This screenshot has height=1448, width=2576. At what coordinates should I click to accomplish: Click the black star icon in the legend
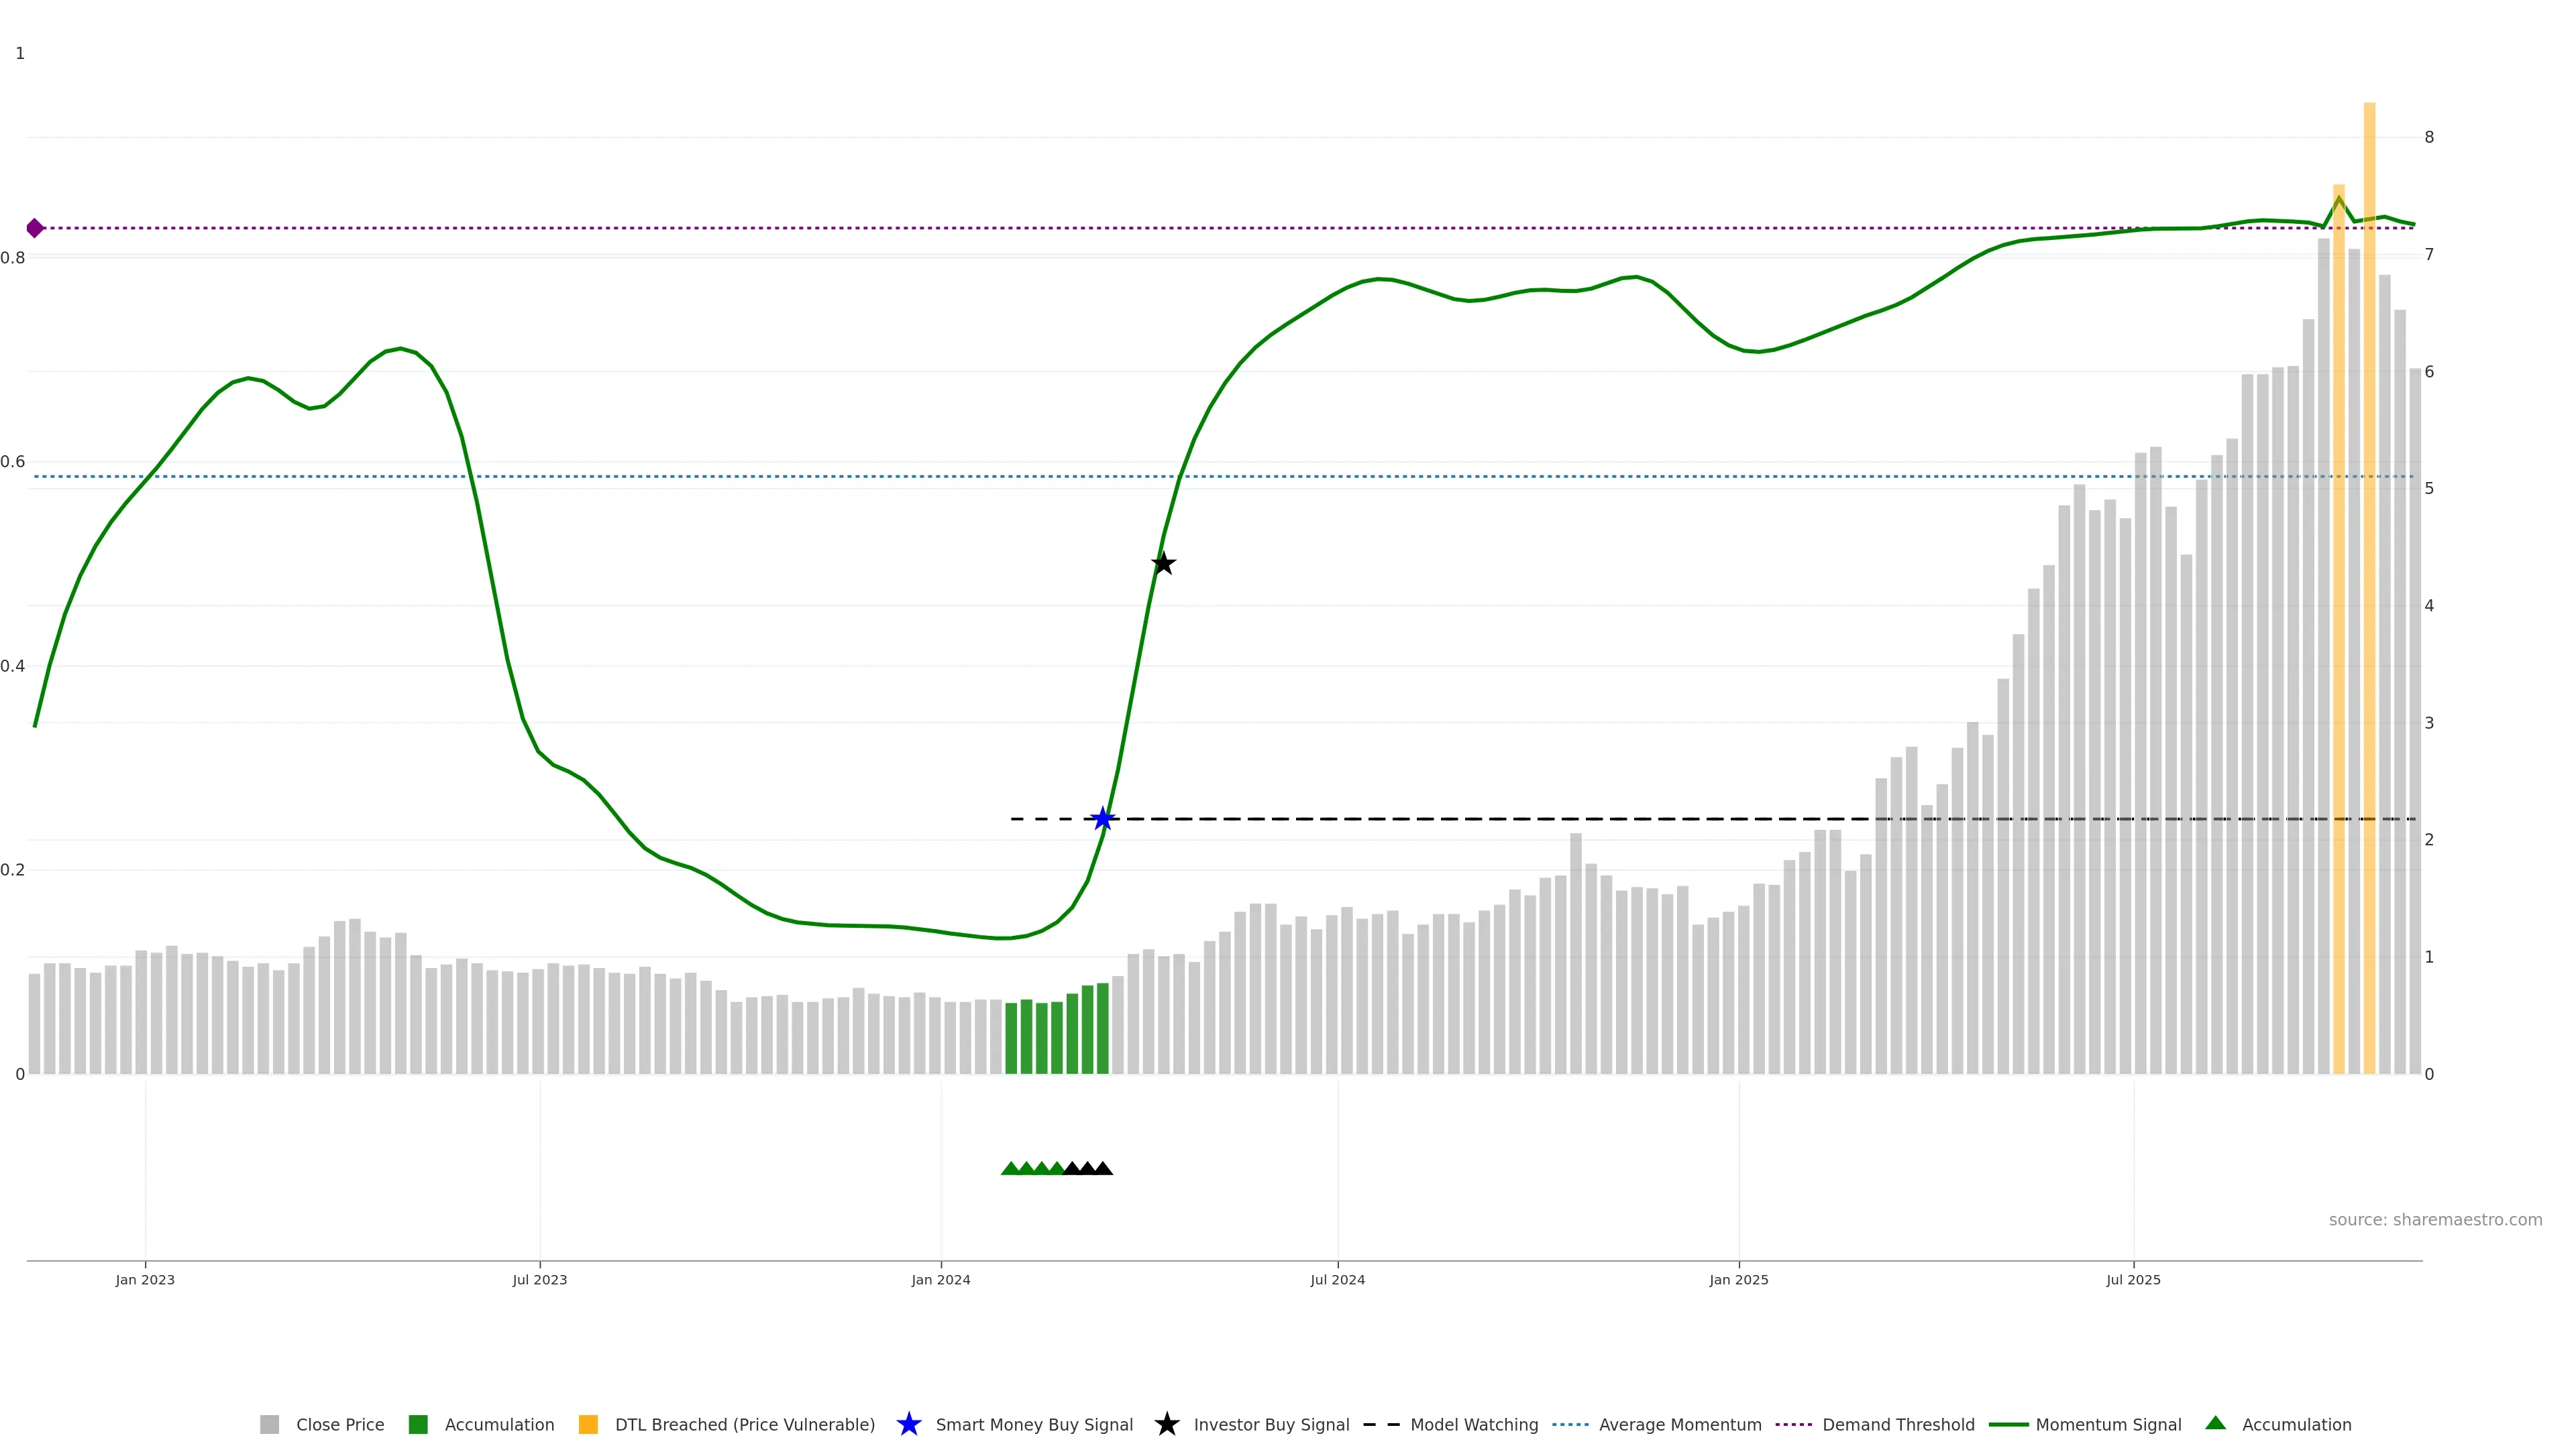pos(1166,1424)
